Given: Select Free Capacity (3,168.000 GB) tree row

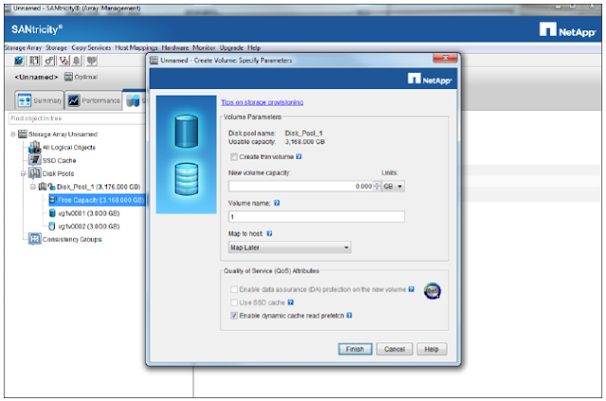Looking at the screenshot, I should pos(97,200).
